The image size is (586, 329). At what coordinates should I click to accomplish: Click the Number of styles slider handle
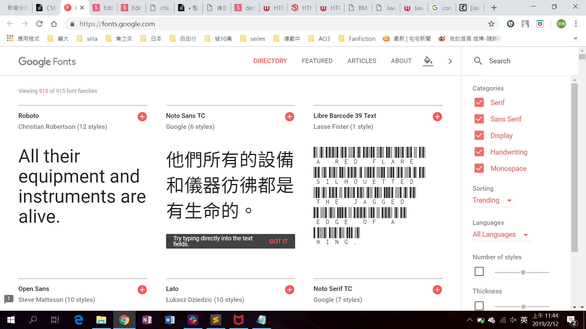(523, 272)
